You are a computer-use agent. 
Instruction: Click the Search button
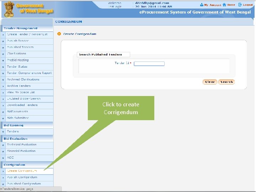226,82
